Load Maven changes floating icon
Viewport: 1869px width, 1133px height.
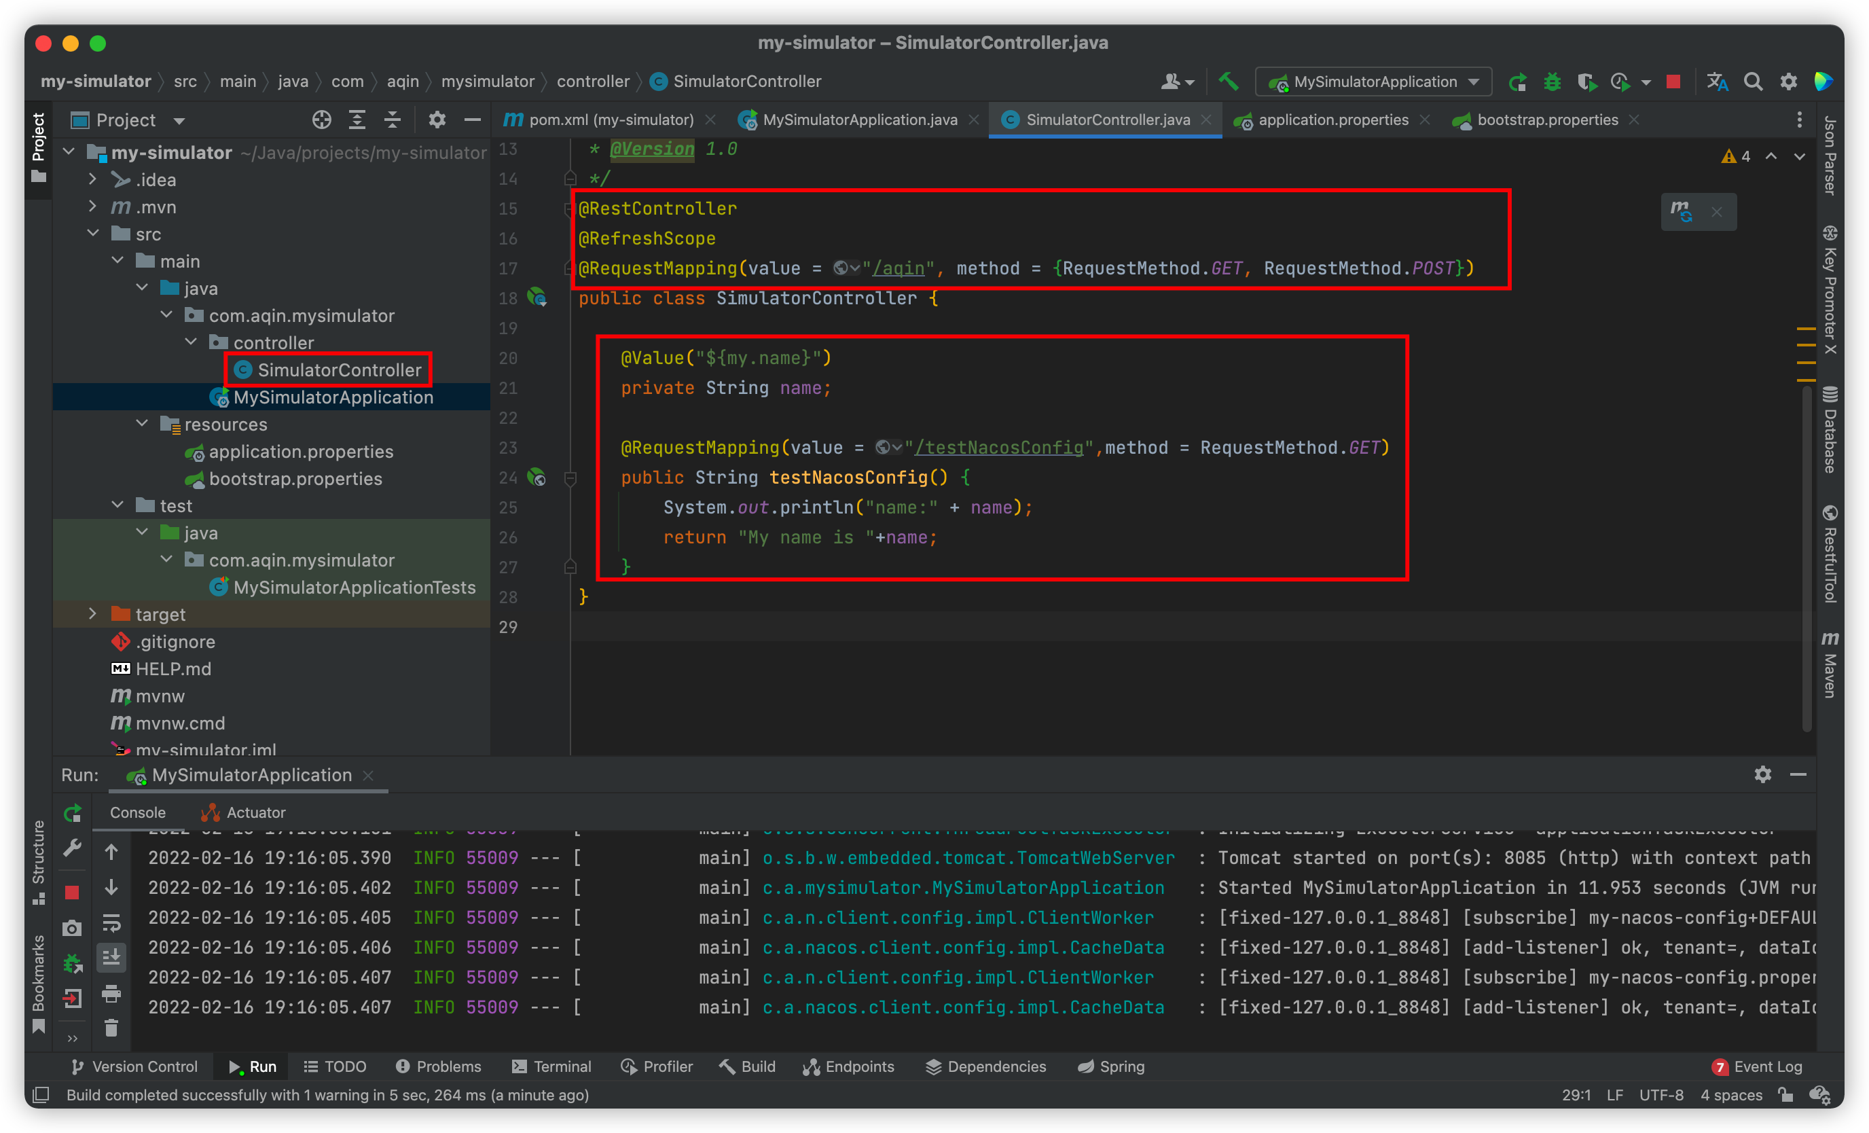(x=1681, y=211)
